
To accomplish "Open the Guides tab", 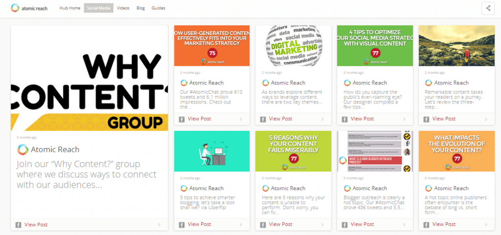I will 159,8.
